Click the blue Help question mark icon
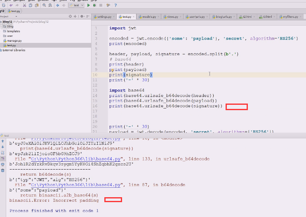 115,5
